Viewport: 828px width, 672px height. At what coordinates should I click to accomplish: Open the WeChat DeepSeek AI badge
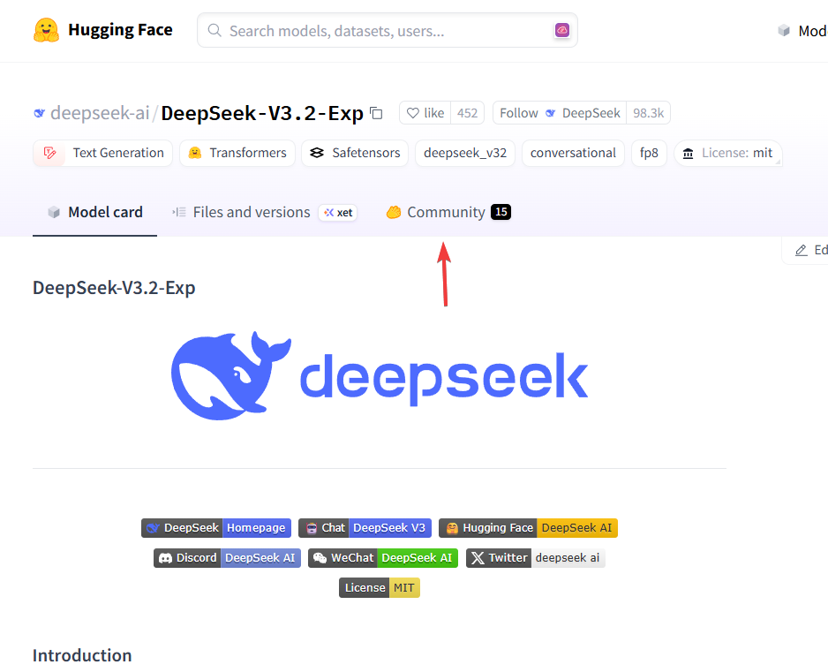pos(383,558)
